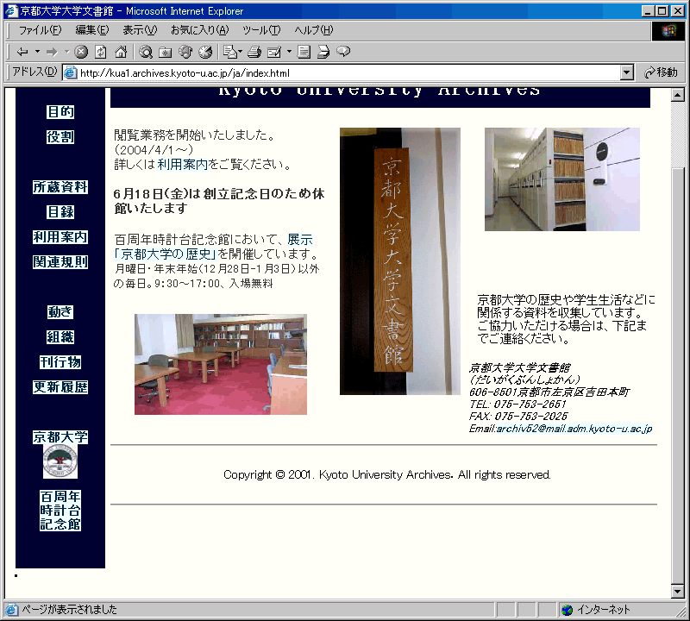690x621 pixels.
Task: Go to the Home page icon
Action: pos(121,52)
